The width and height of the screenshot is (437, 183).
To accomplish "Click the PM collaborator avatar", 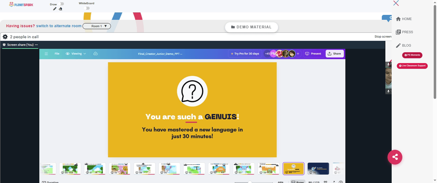I will [274, 54].
